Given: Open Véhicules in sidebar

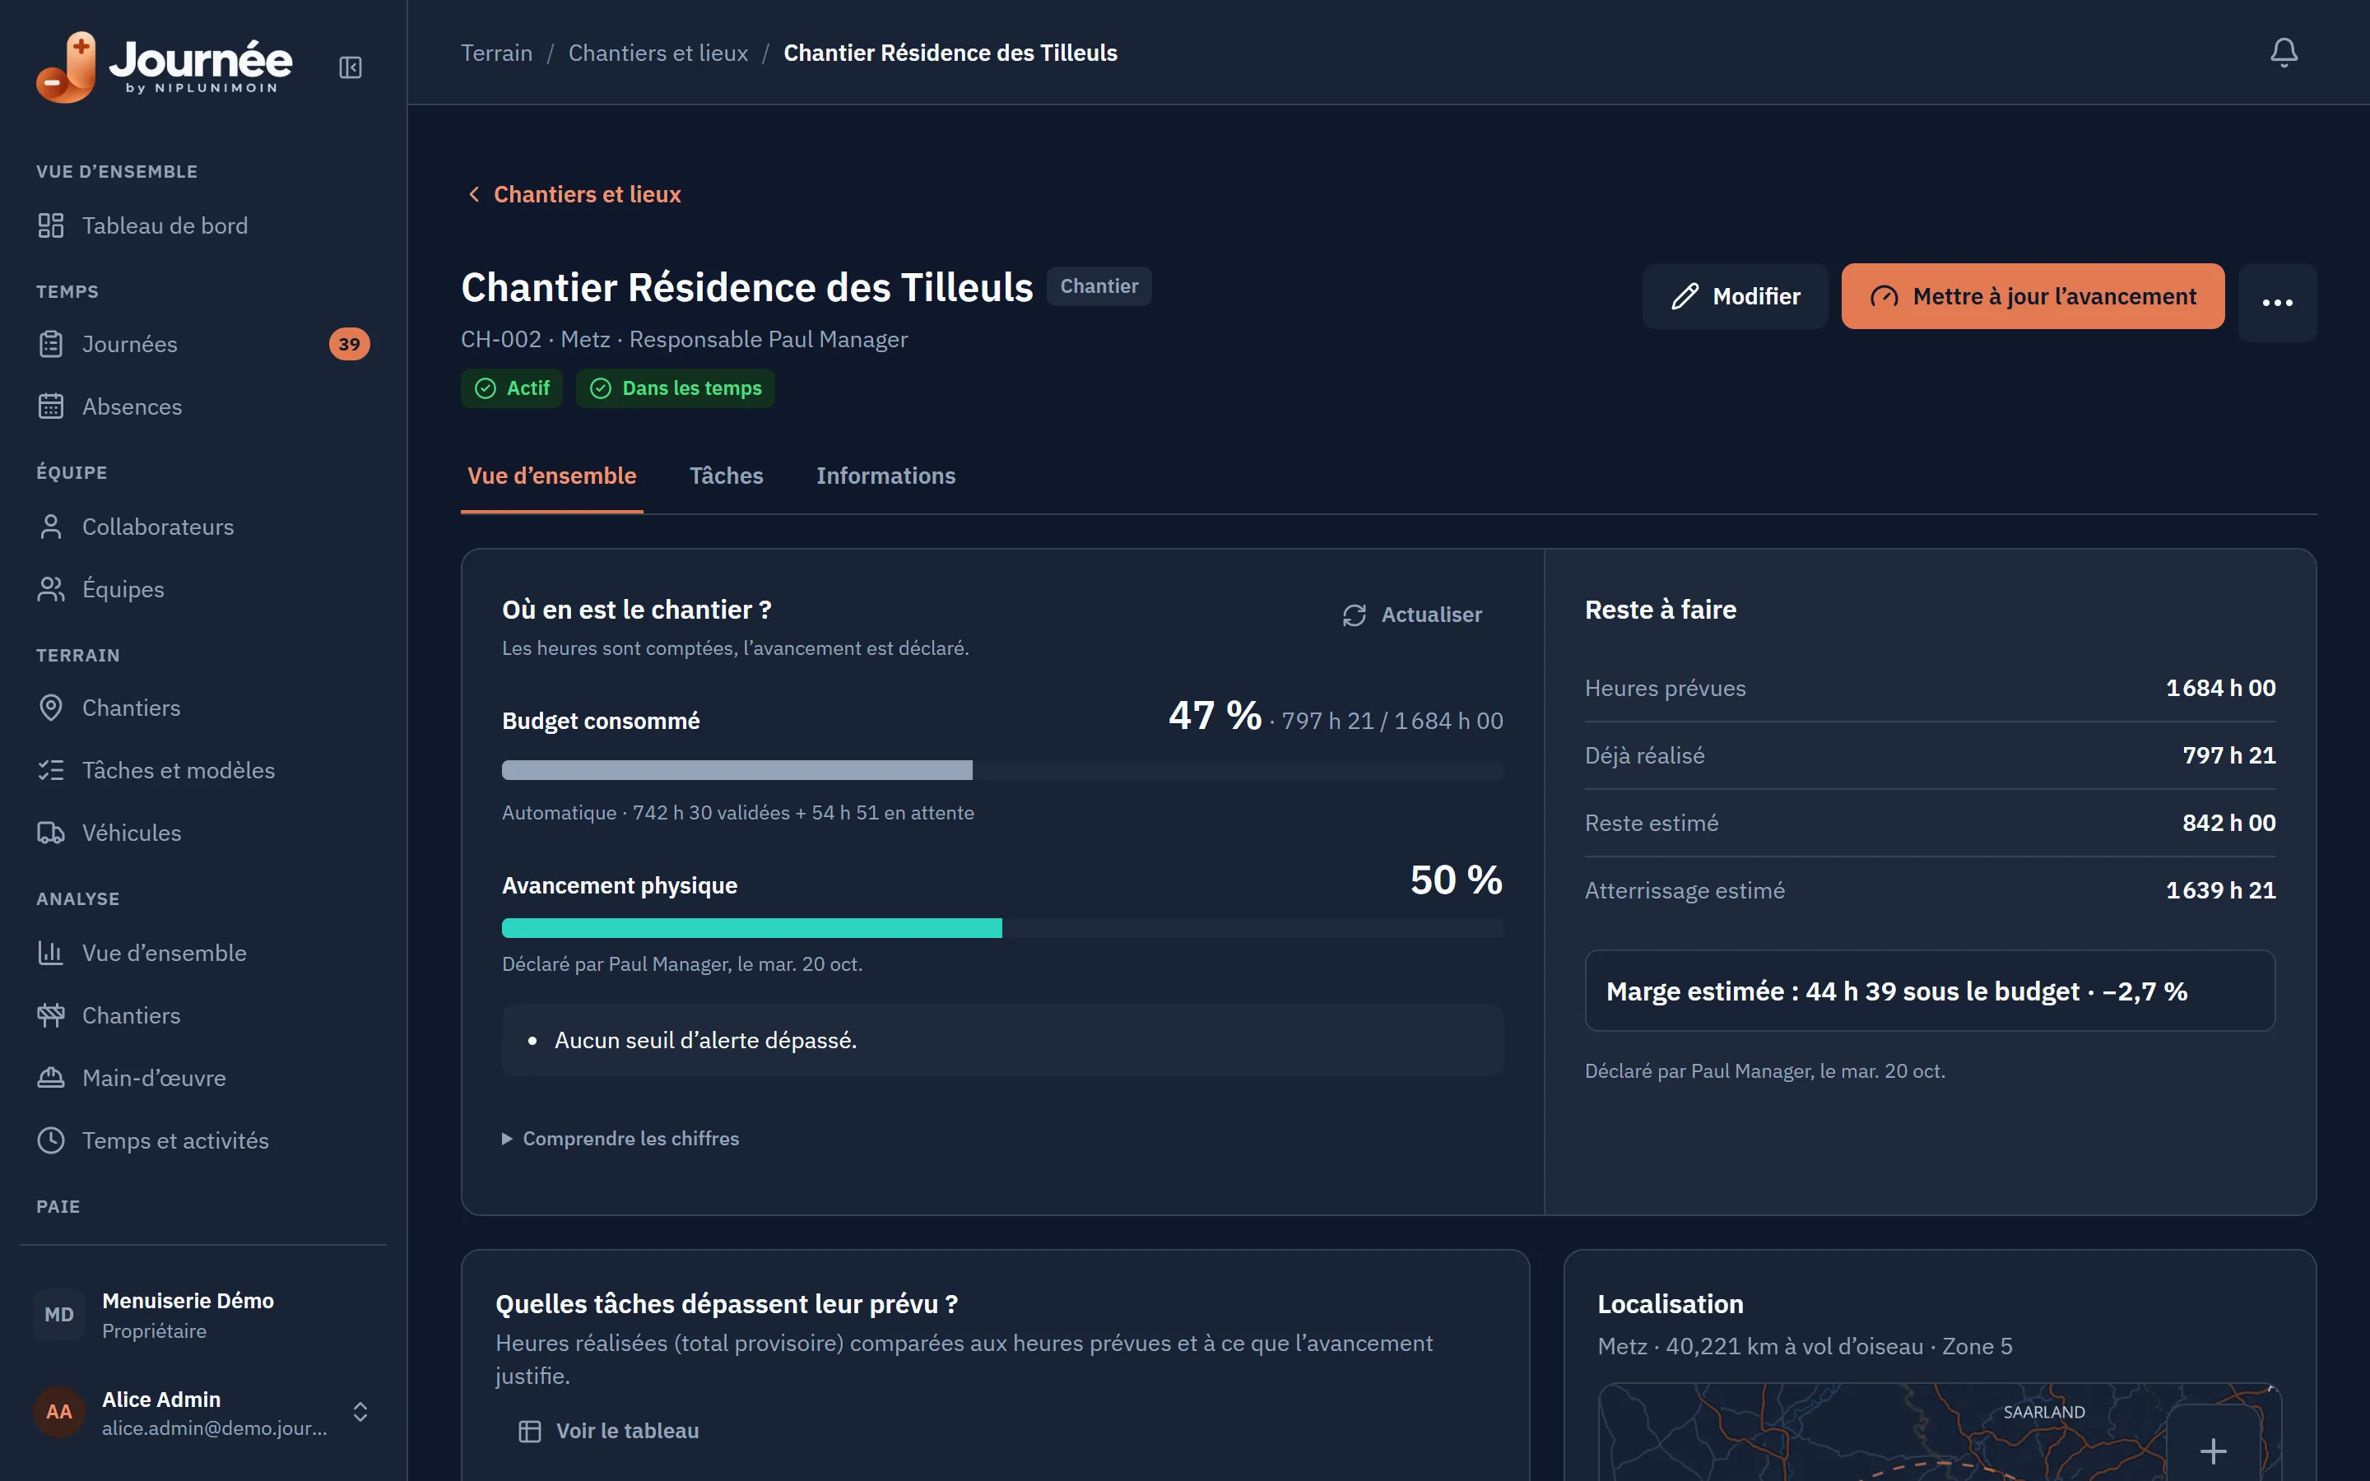Looking at the screenshot, I should [202, 833].
